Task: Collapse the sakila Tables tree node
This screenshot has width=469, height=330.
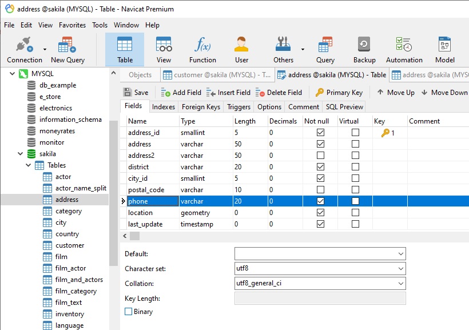Action: (x=28, y=165)
